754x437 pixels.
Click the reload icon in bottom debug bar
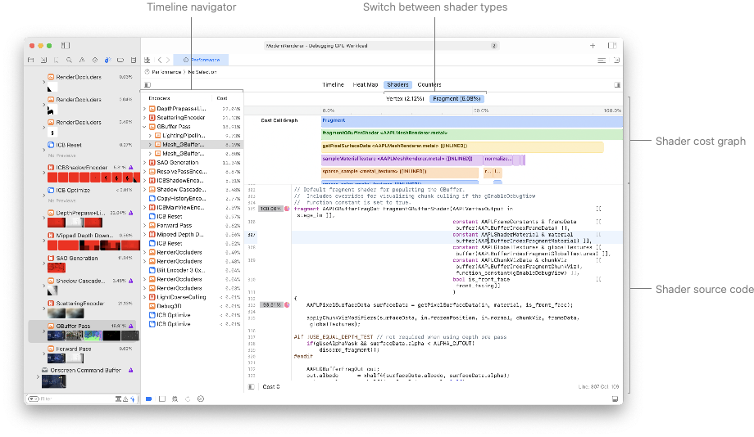pos(188,399)
